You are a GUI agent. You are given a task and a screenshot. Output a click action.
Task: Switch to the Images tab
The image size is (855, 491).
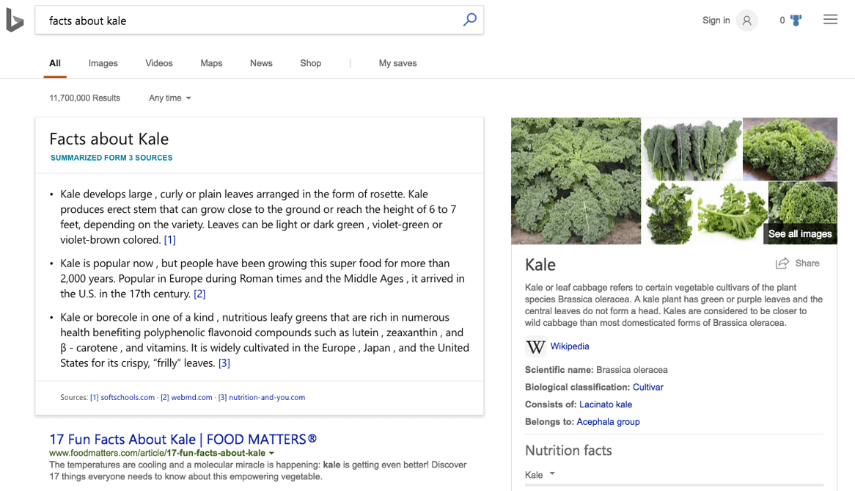click(103, 63)
